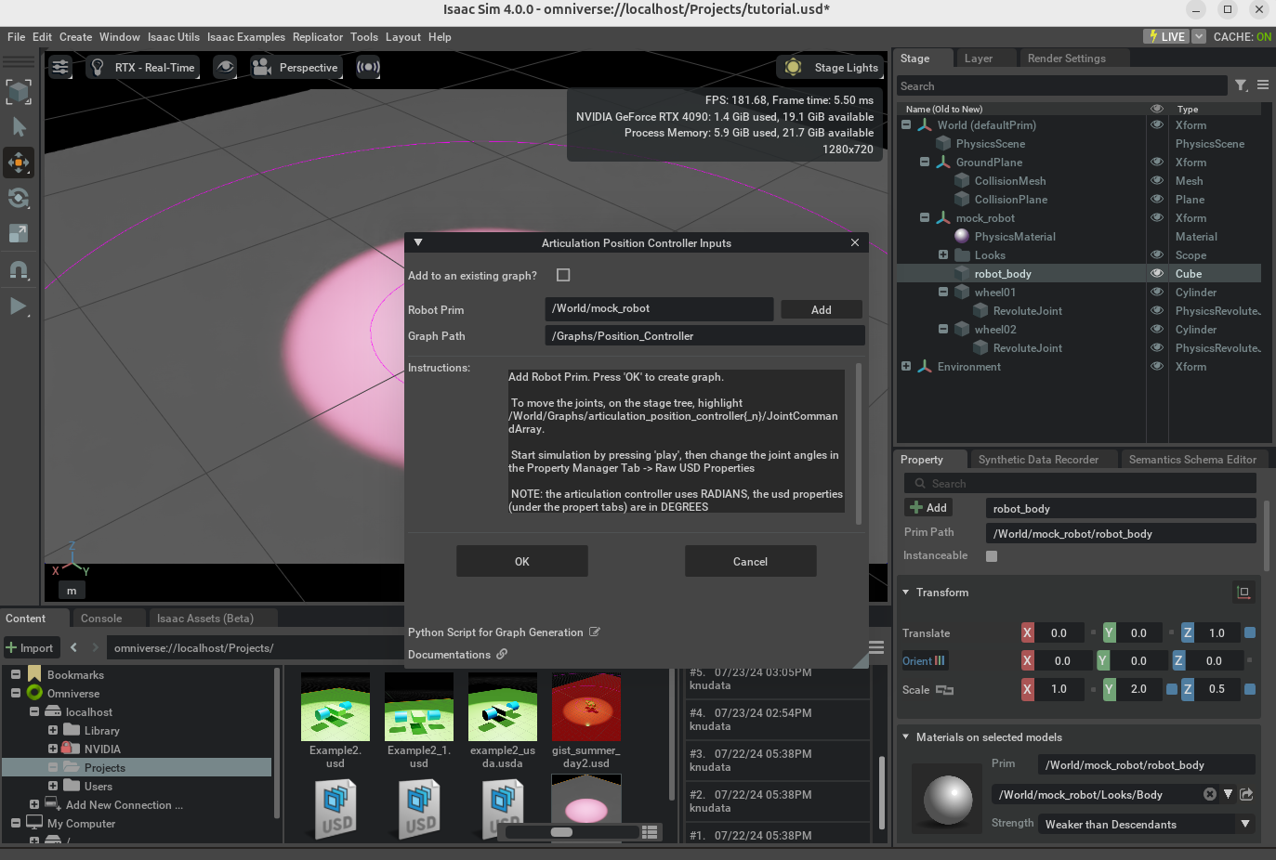Collapse Materials on selected models section
This screenshot has height=860, width=1276.
pyautogui.click(x=906, y=736)
